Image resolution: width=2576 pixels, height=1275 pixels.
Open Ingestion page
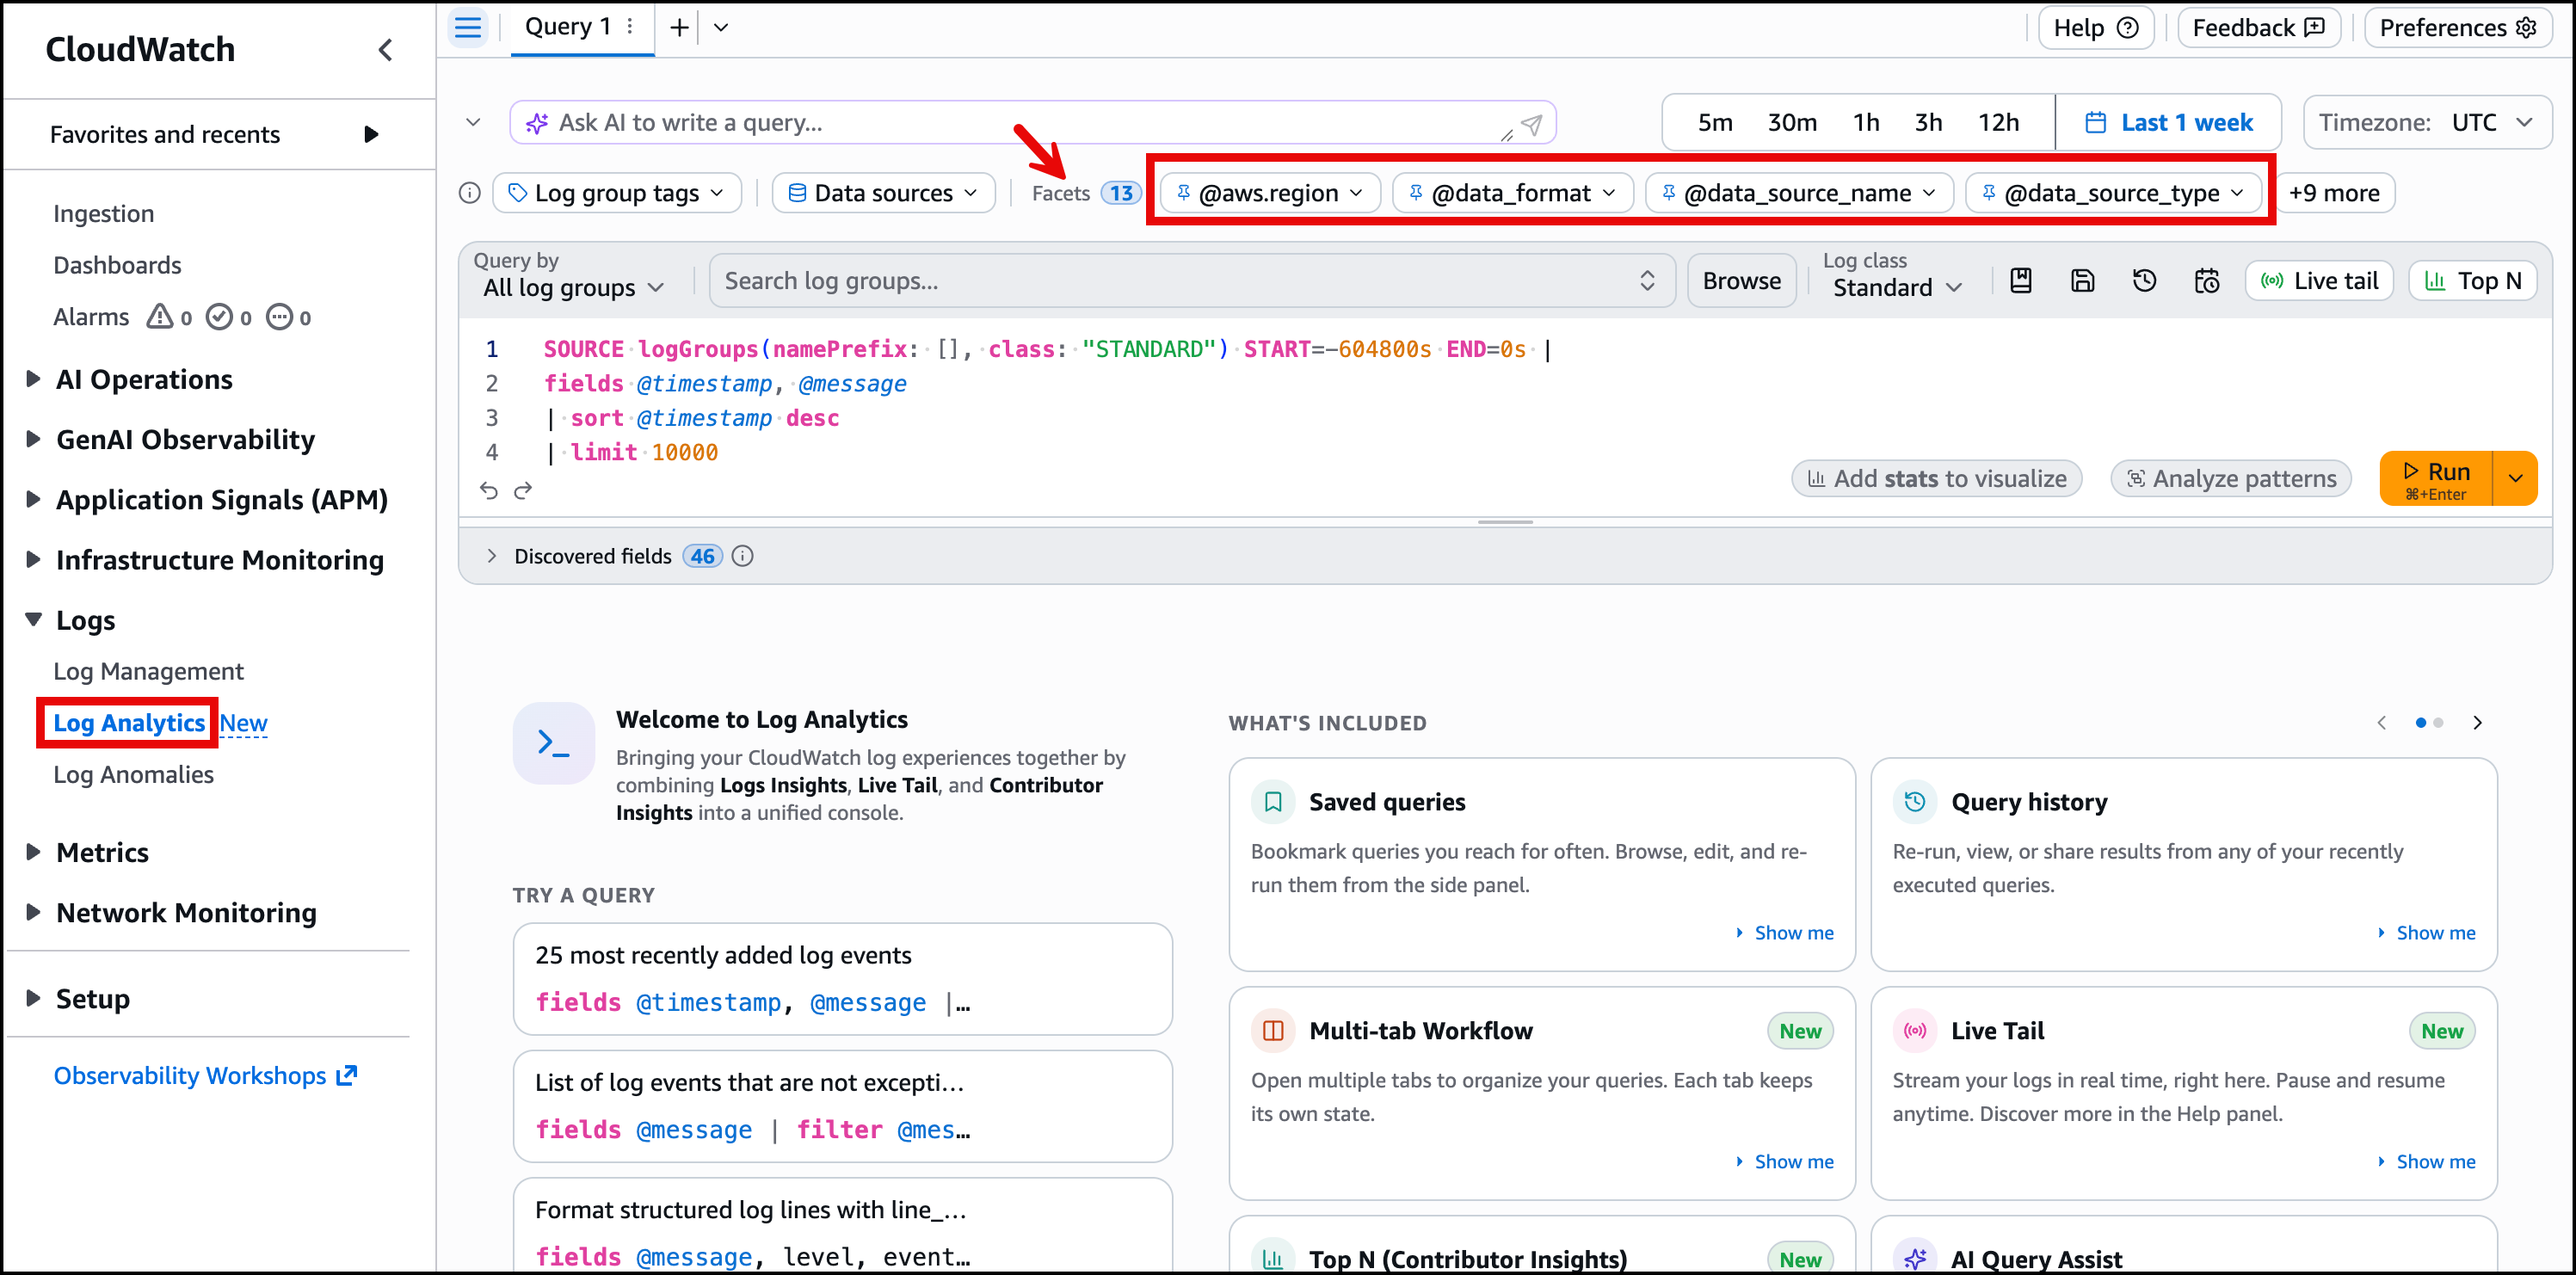tap(104, 214)
